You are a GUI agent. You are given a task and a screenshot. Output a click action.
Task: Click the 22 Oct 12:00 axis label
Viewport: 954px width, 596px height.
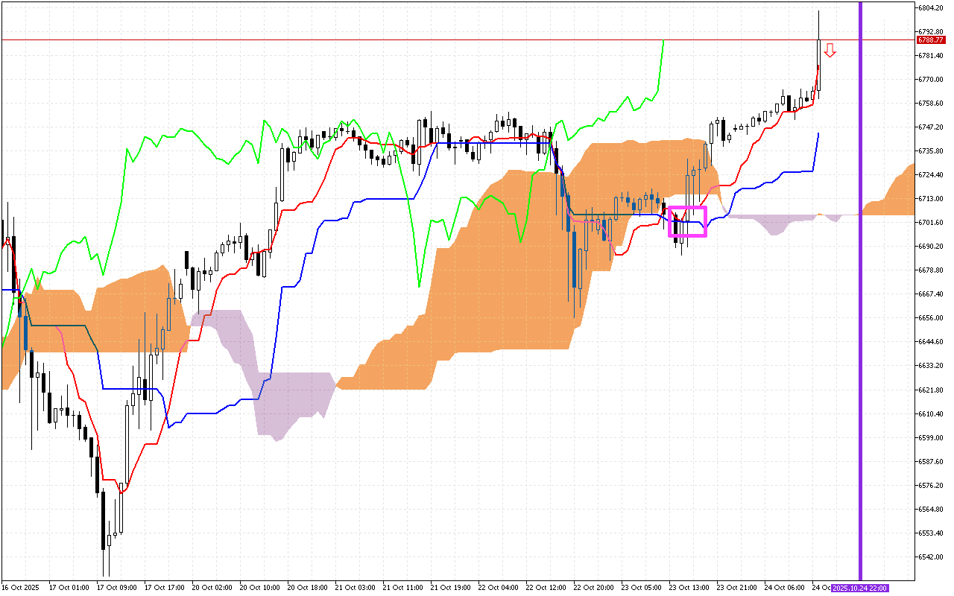point(548,586)
